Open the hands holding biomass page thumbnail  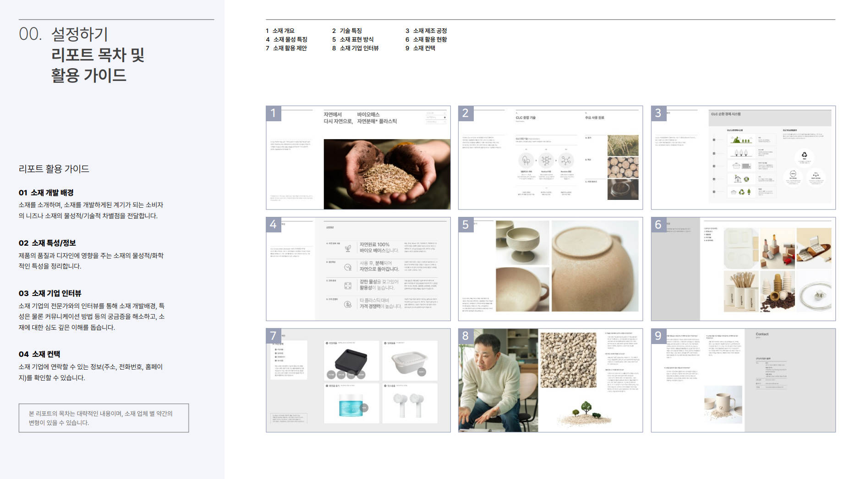point(387,174)
